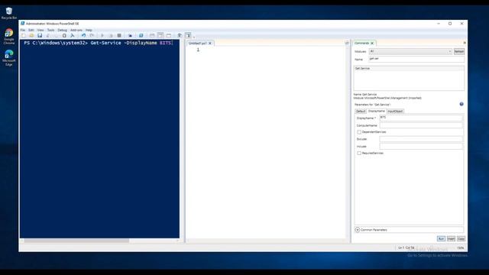Switch to the InputObject parameter set tab
This screenshot has width=489, height=275.
point(395,112)
